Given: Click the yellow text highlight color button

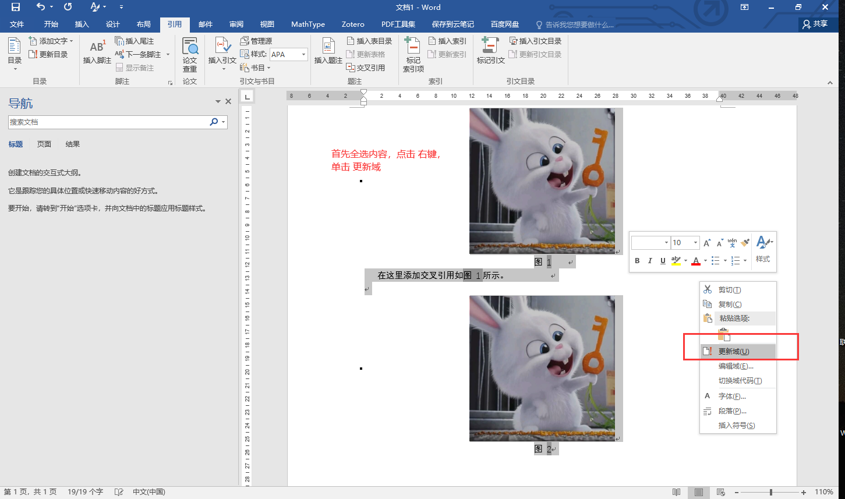Looking at the screenshot, I should [676, 261].
